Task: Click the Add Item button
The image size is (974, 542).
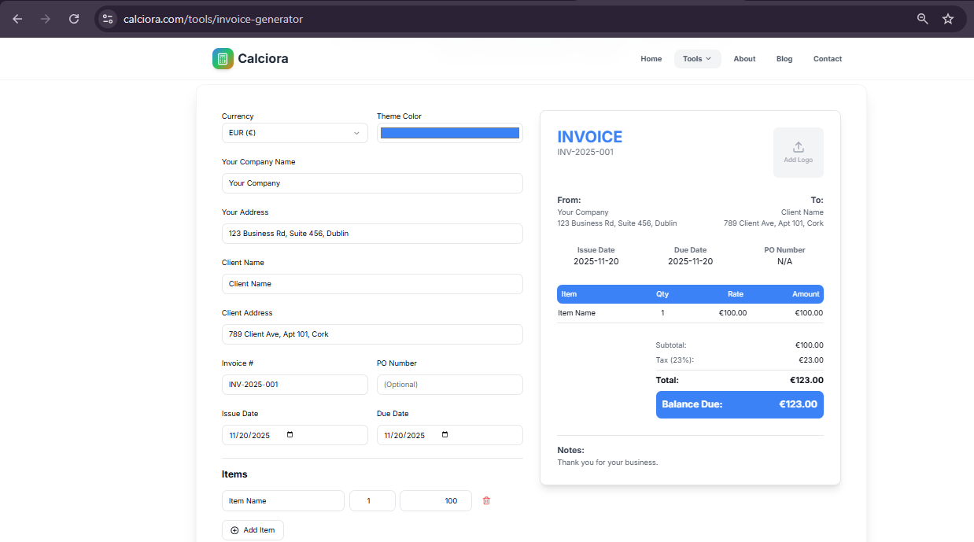Action: pos(253,529)
